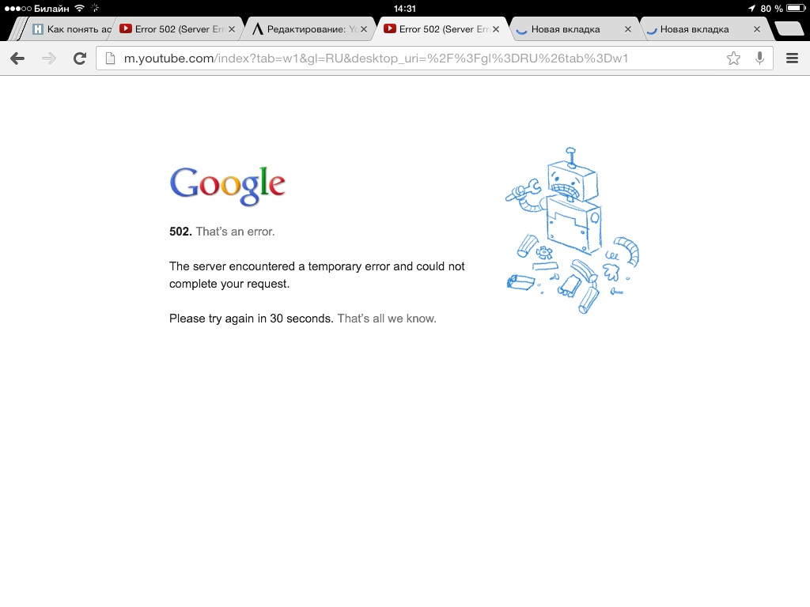This screenshot has width=810, height=607.
Task: Bookmark this page with the star icon
Action: 733,58
